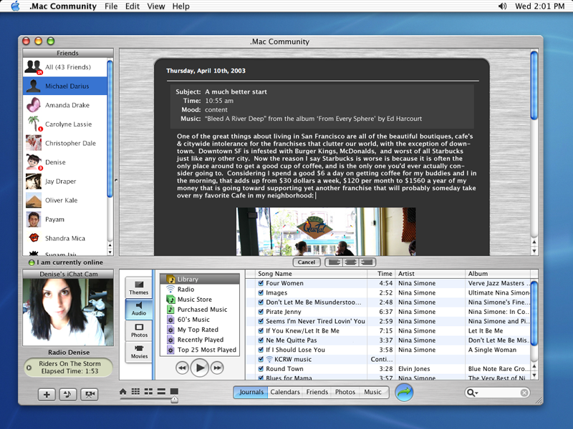The height and width of the screenshot is (429, 573).
Task: Click the song list scrollbar thumb
Action: [534, 312]
